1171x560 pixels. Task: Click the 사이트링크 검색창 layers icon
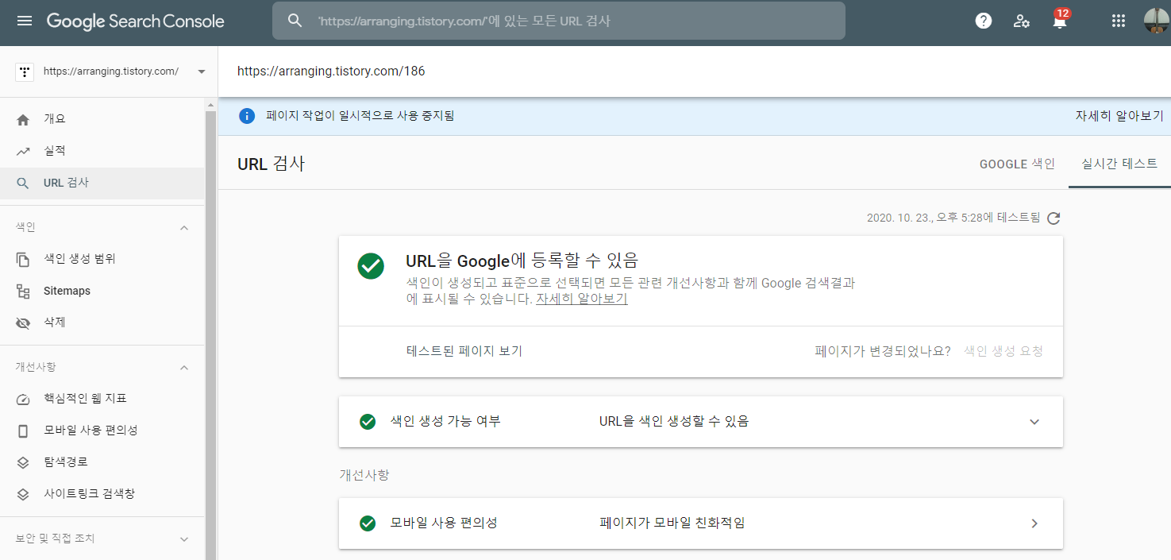[23, 494]
